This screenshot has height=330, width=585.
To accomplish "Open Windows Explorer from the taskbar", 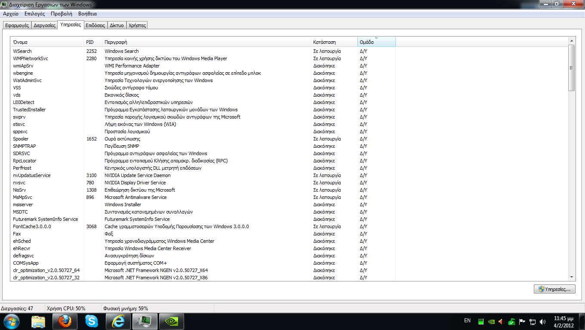I will coord(38,321).
